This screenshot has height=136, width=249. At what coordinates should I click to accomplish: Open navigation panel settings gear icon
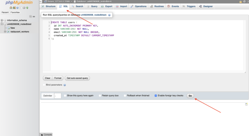click(24, 8)
